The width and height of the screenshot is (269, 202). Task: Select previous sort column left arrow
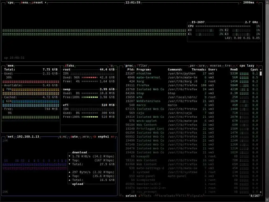click(x=237, y=65)
